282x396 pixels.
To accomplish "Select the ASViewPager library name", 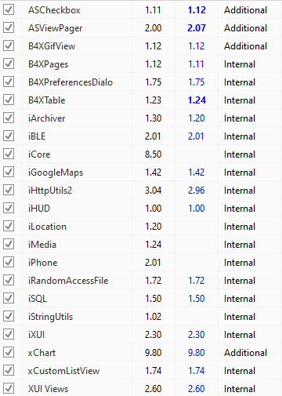I will click(56, 28).
